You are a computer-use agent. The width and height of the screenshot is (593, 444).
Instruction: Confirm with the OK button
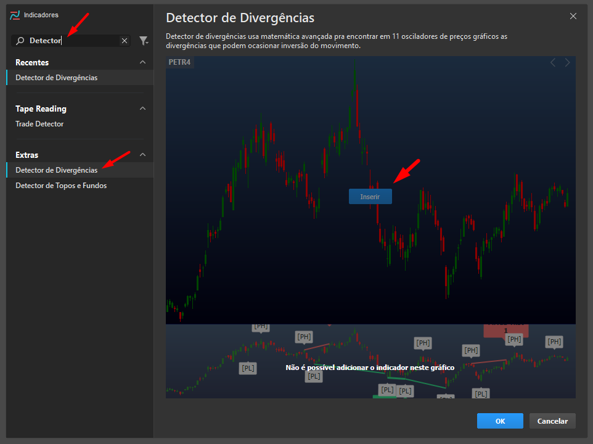500,421
